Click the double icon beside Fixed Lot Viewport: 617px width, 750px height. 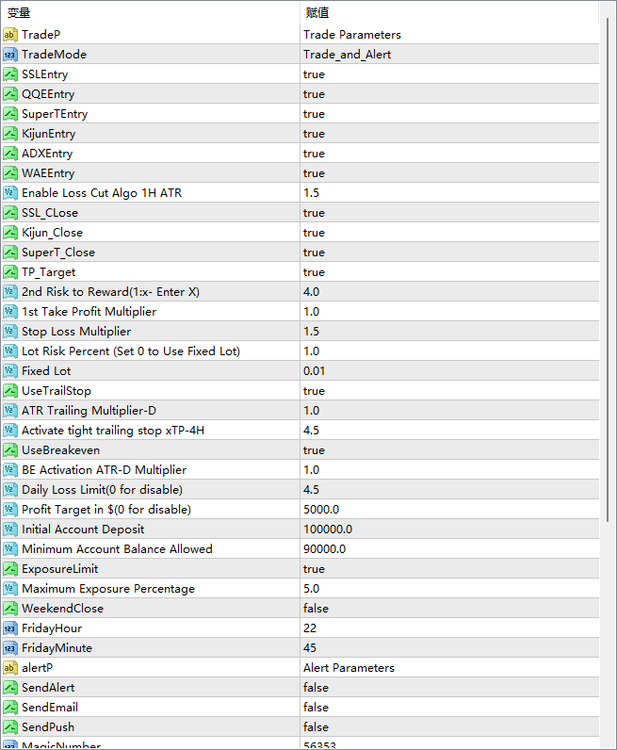[10, 370]
